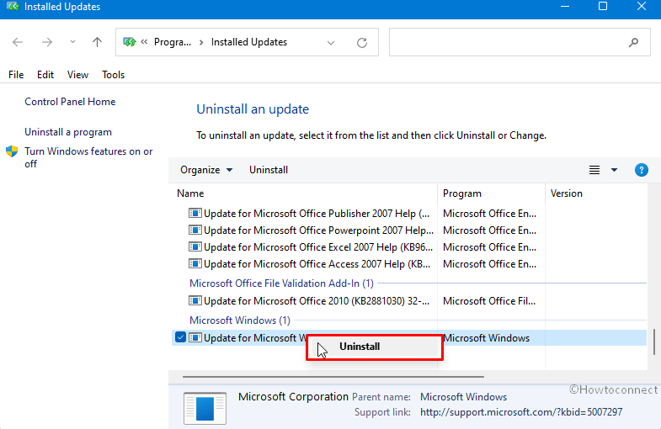
Task: Select the Progra... breadcrumb segment
Action: tap(173, 42)
